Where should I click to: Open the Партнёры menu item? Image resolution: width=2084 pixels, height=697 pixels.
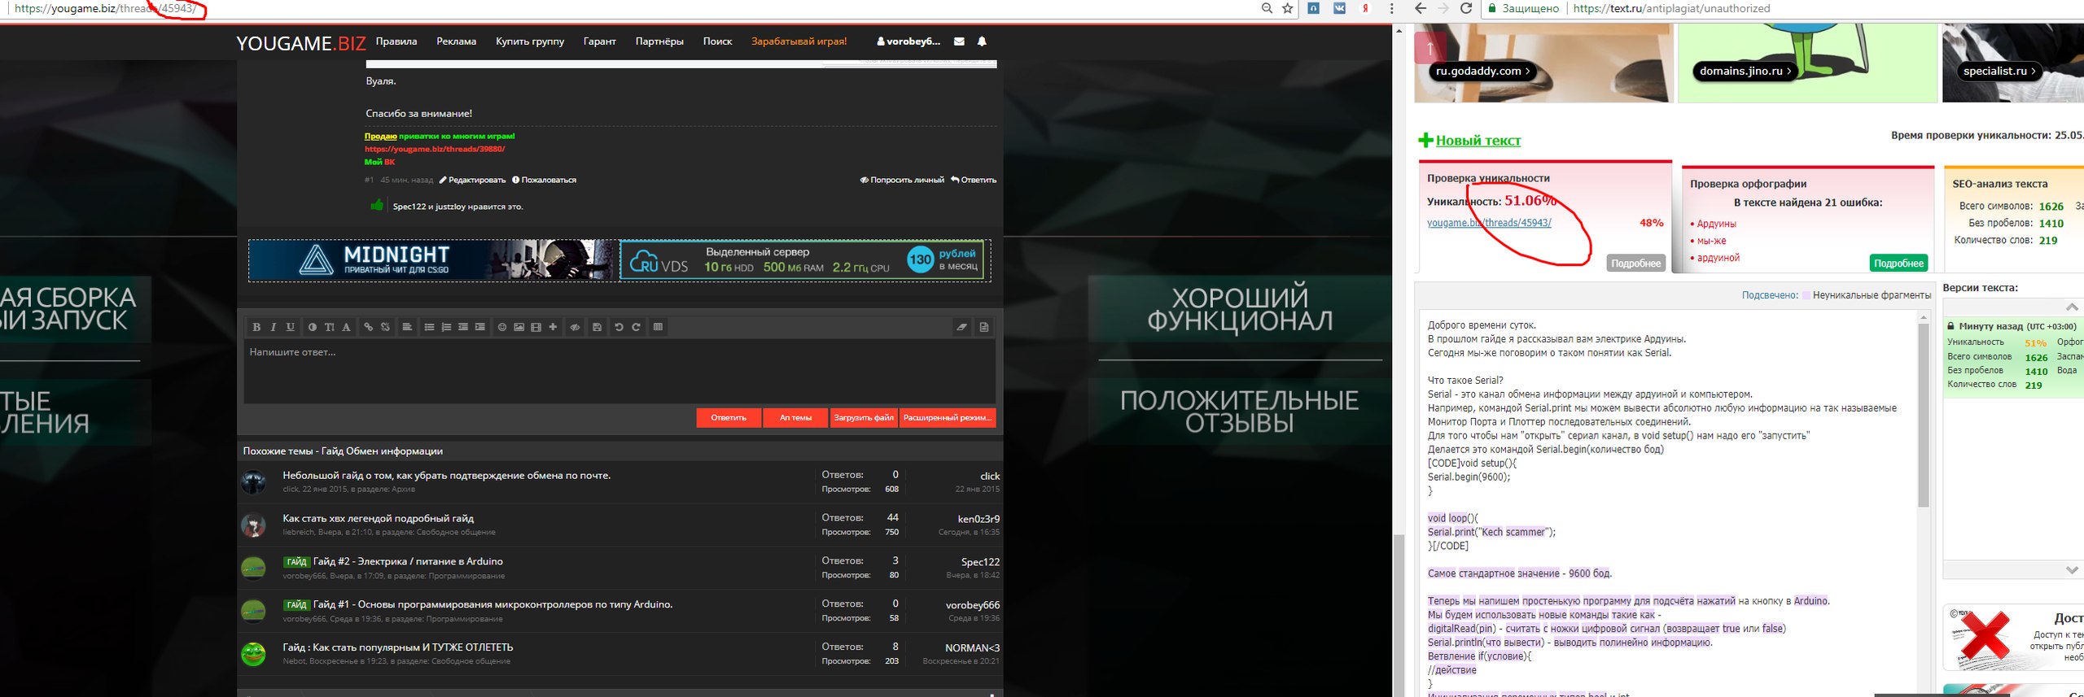click(x=659, y=41)
